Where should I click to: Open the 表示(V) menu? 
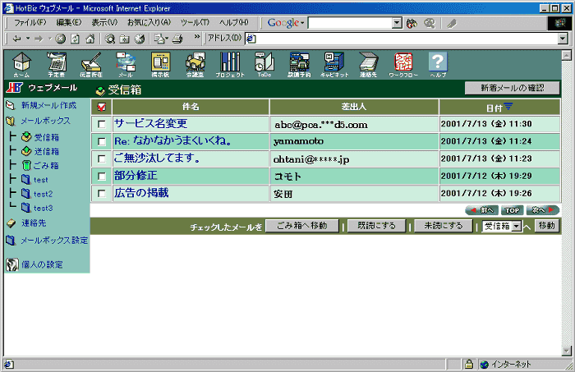[x=104, y=23]
